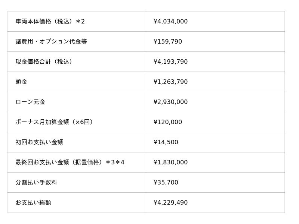Click the 現金価格合計（税込） label
Image resolution: width=299 pixels, height=224 pixels.
point(44,61)
